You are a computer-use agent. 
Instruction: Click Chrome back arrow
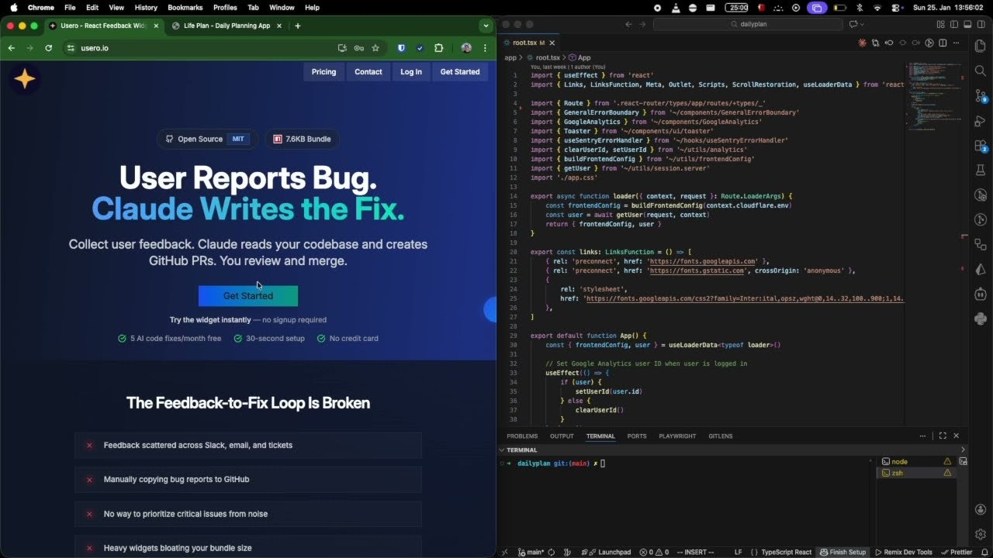[11, 48]
